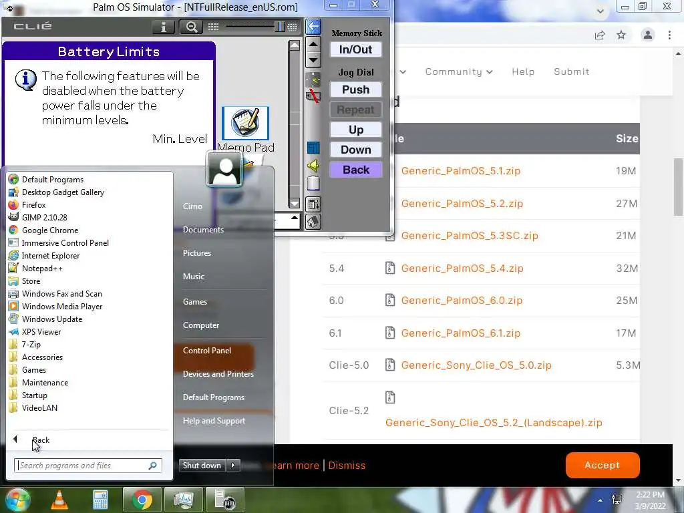Click the Search programs and files box
Viewport: 684px width, 513px height.
tap(88, 466)
